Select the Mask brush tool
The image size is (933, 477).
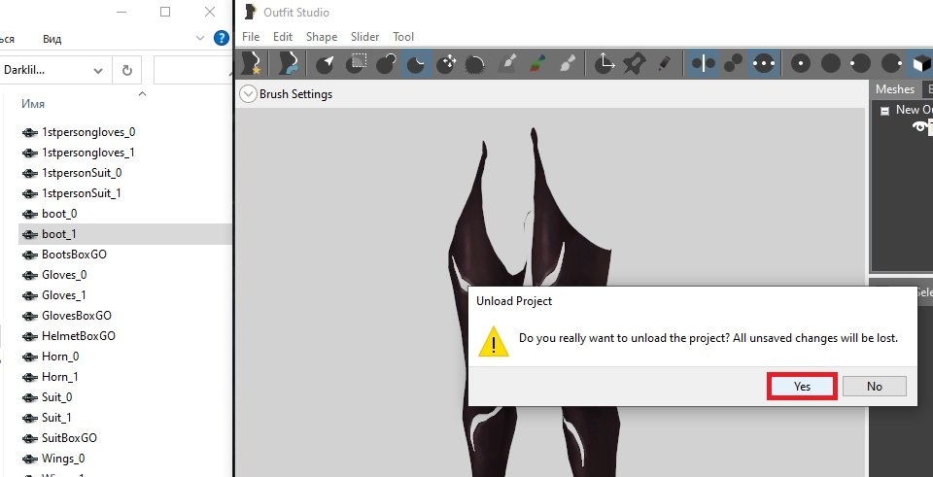click(x=356, y=64)
